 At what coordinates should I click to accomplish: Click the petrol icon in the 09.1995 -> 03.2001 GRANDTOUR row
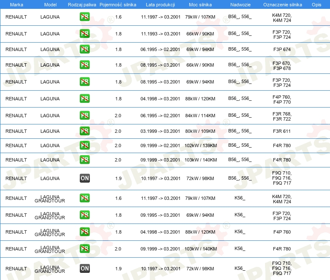tap(84, 215)
